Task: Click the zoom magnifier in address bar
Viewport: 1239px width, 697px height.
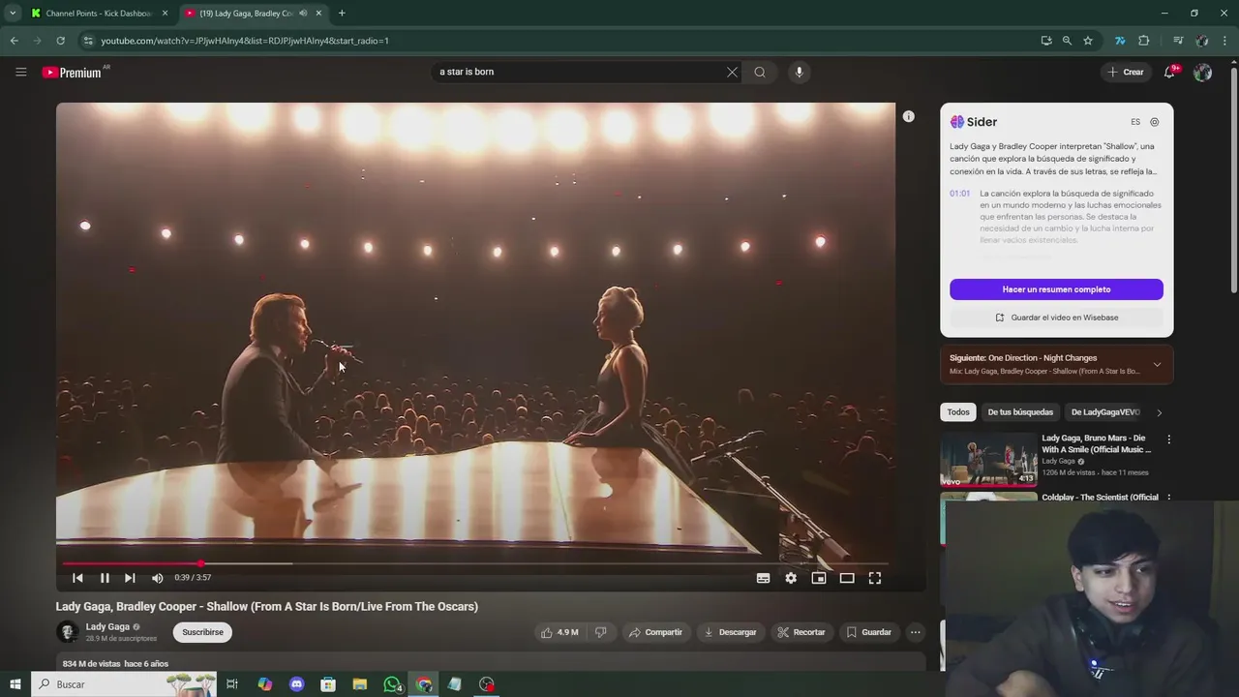Action: pyautogui.click(x=1067, y=41)
